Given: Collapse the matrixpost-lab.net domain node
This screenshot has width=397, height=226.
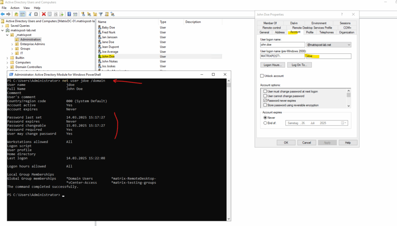Looking at the screenshot, I should 3,30.
